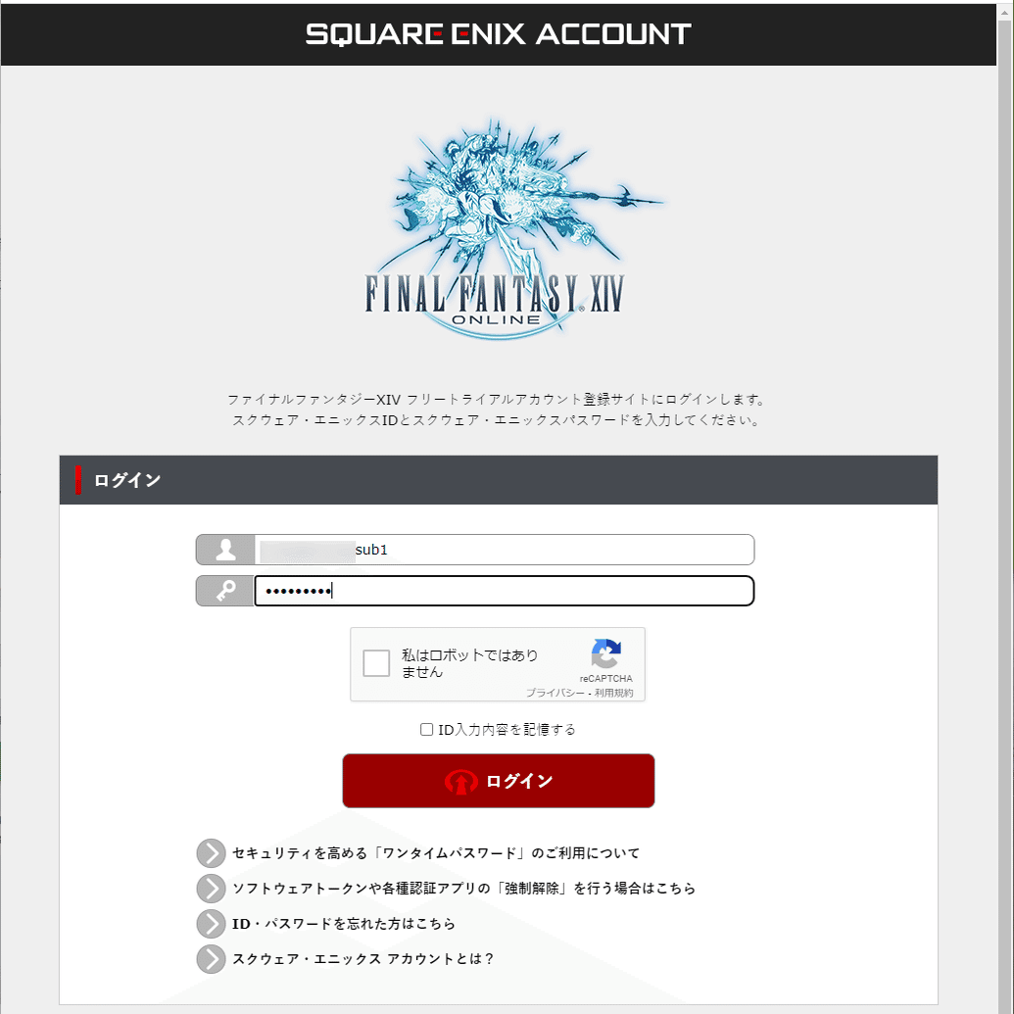Click arrow icon beside ワンタイムパスワード link
The width and height of the screenshot is (1014, 1014).
(x=211, y=853)
